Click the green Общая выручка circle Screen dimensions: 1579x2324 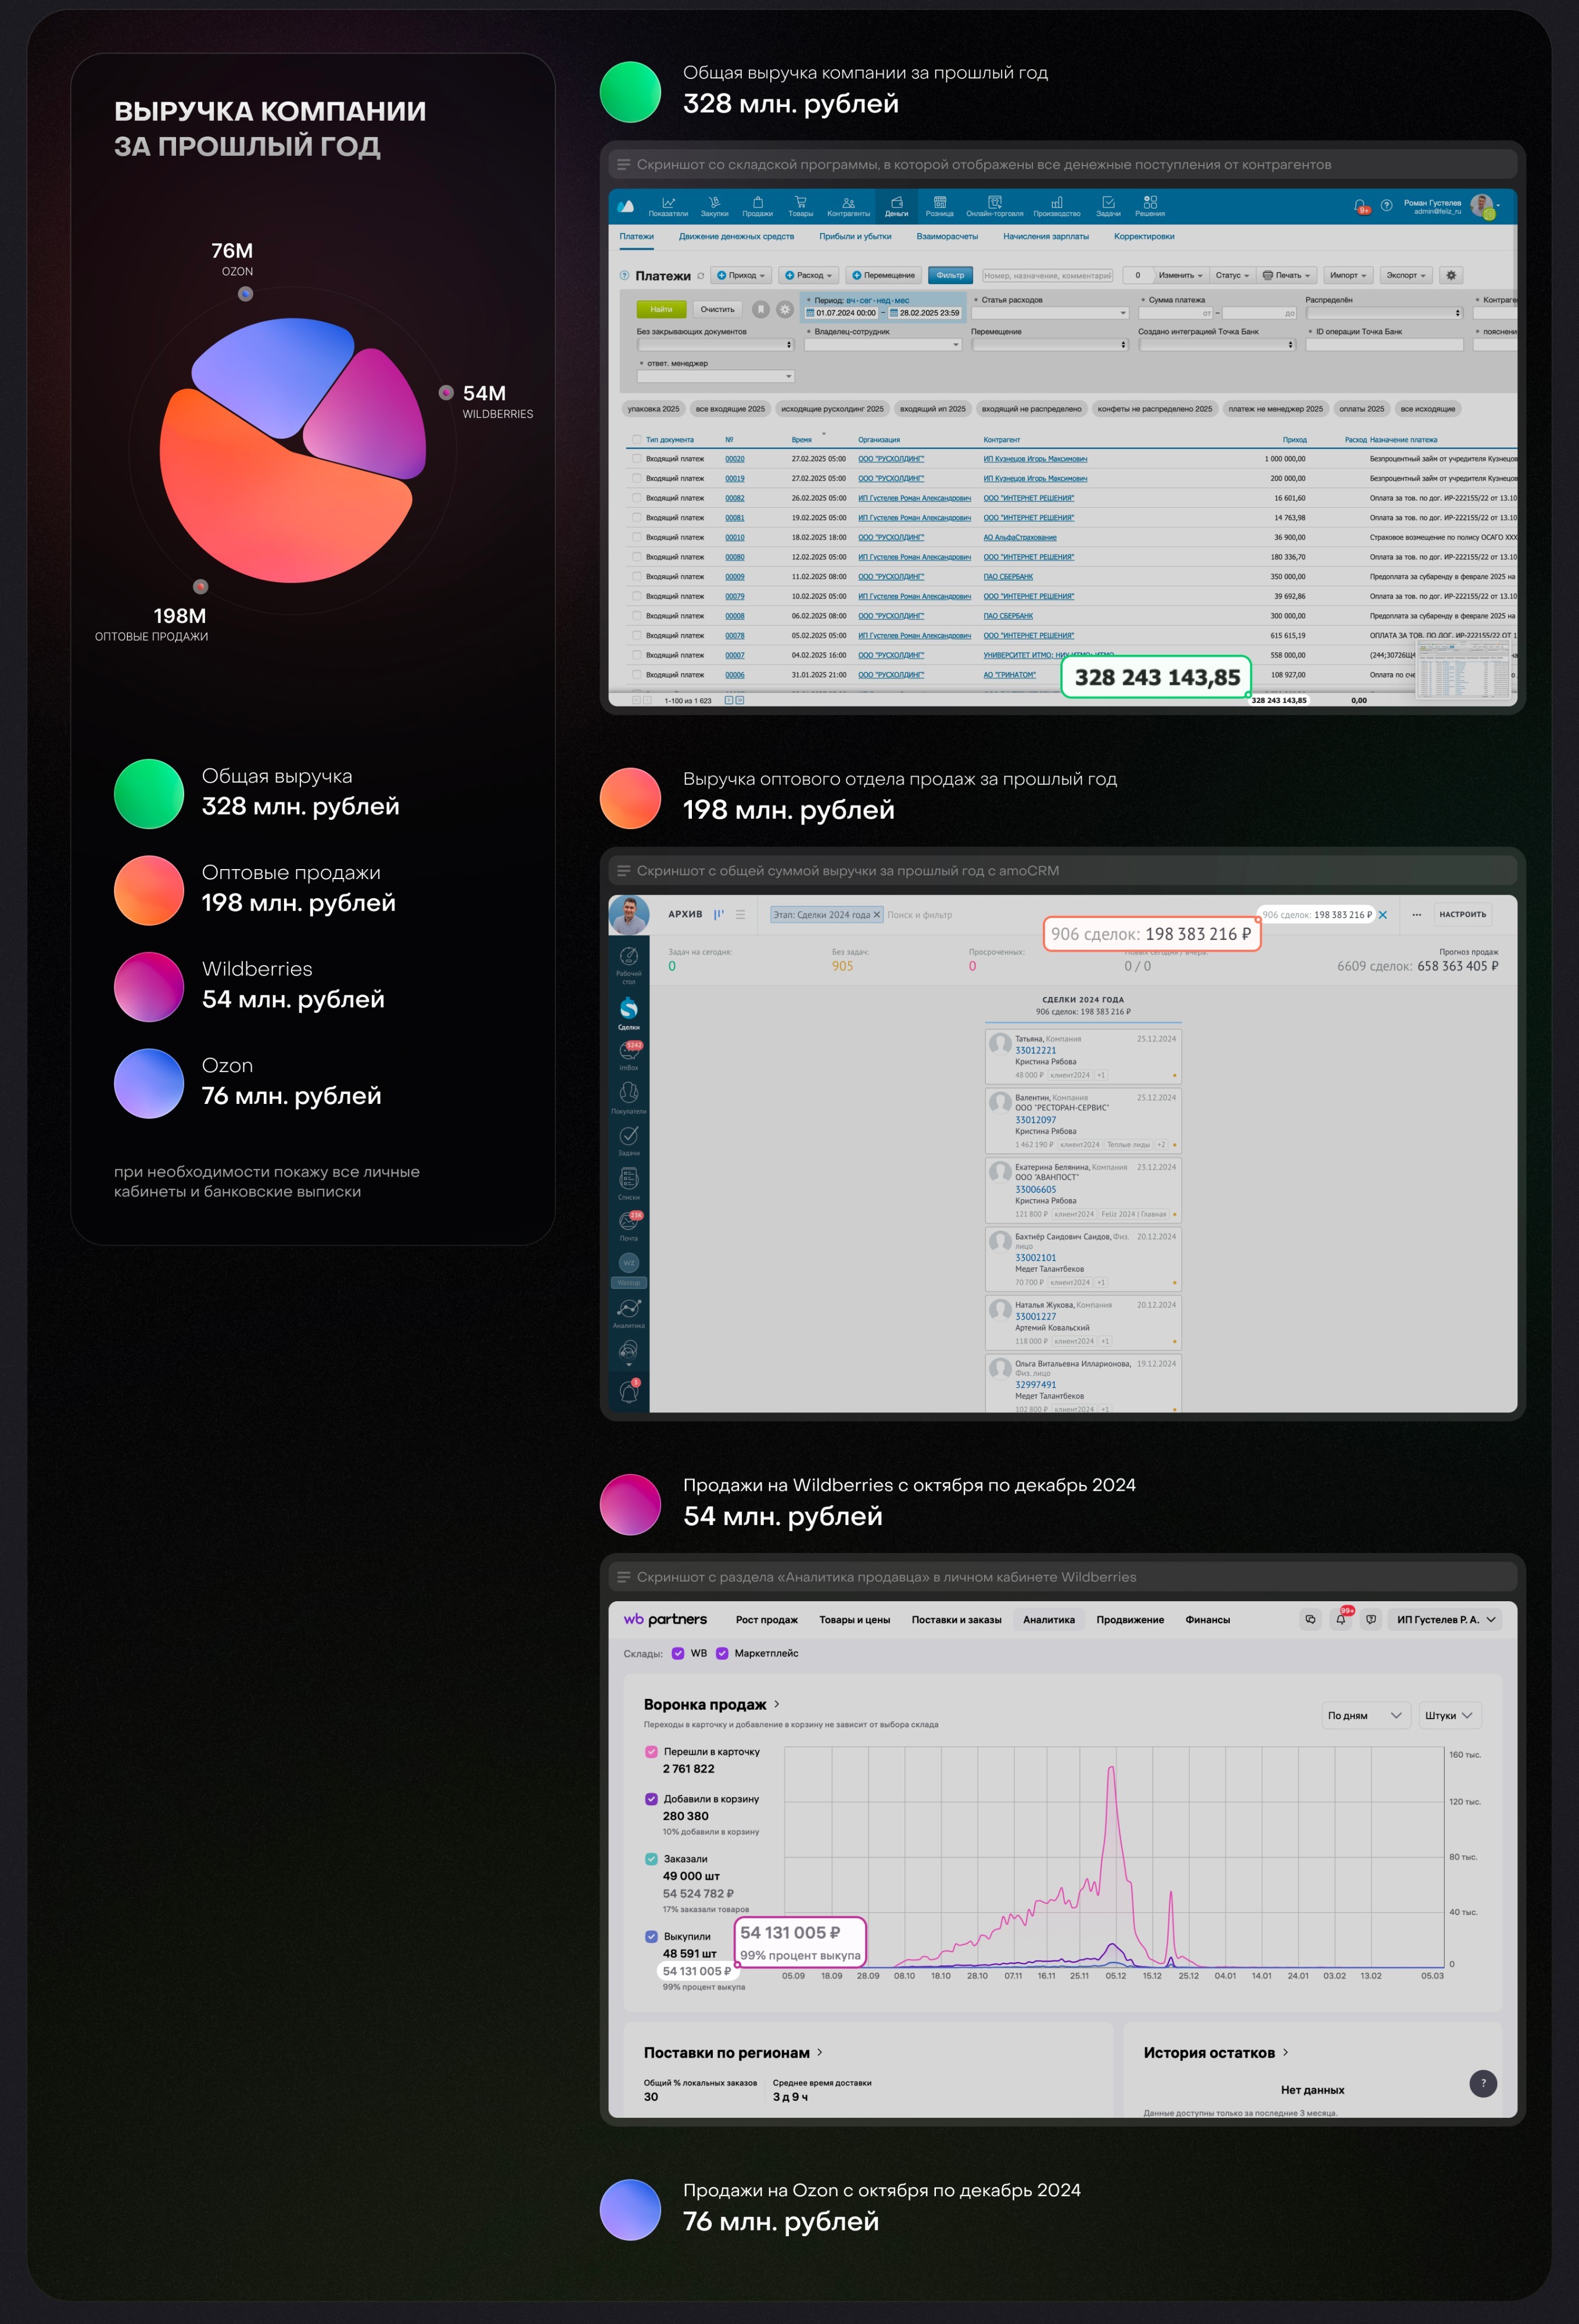click(149, 793)
